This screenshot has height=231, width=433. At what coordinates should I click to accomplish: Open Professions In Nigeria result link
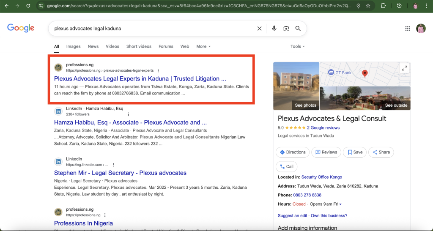(x=83, y=223)
